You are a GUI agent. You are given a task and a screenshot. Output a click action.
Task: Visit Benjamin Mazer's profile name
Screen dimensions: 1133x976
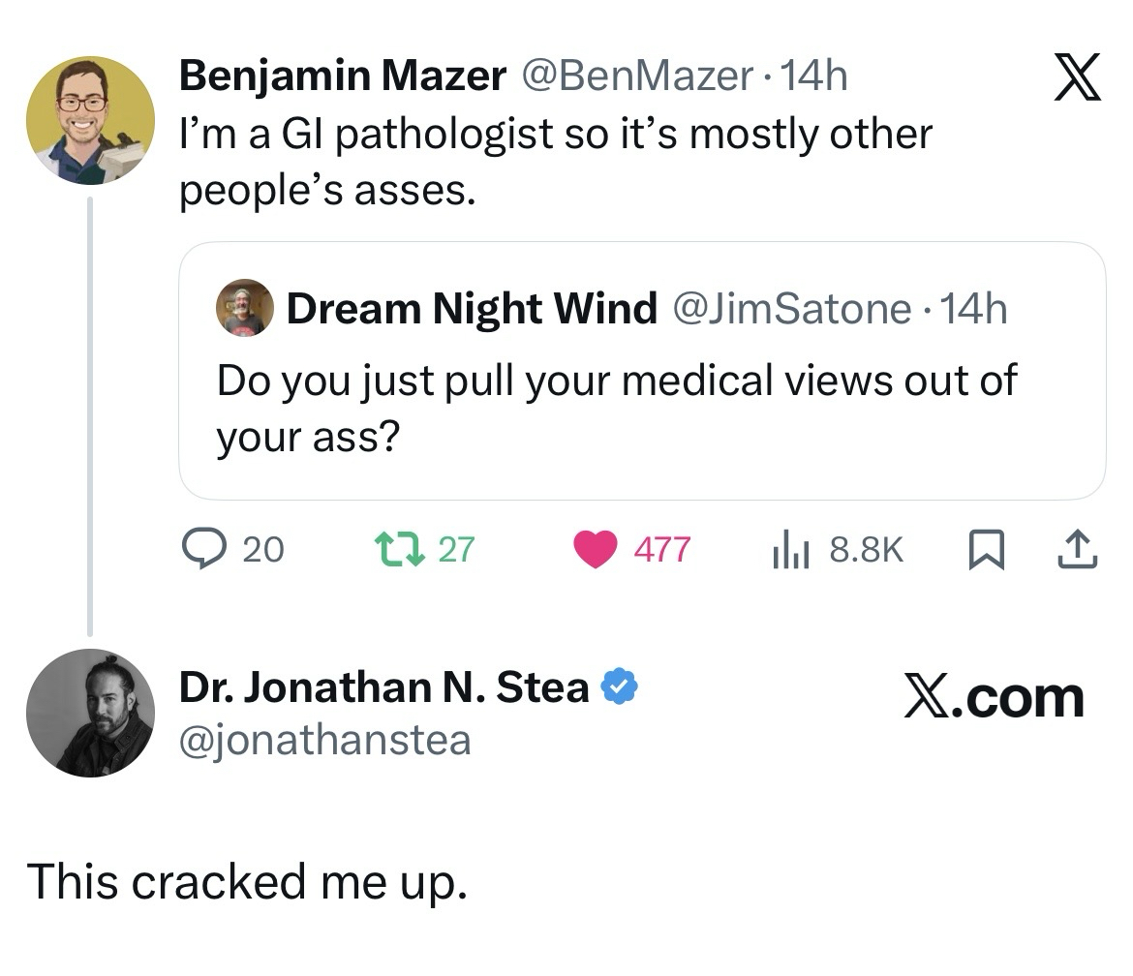(x=342, y=76)
